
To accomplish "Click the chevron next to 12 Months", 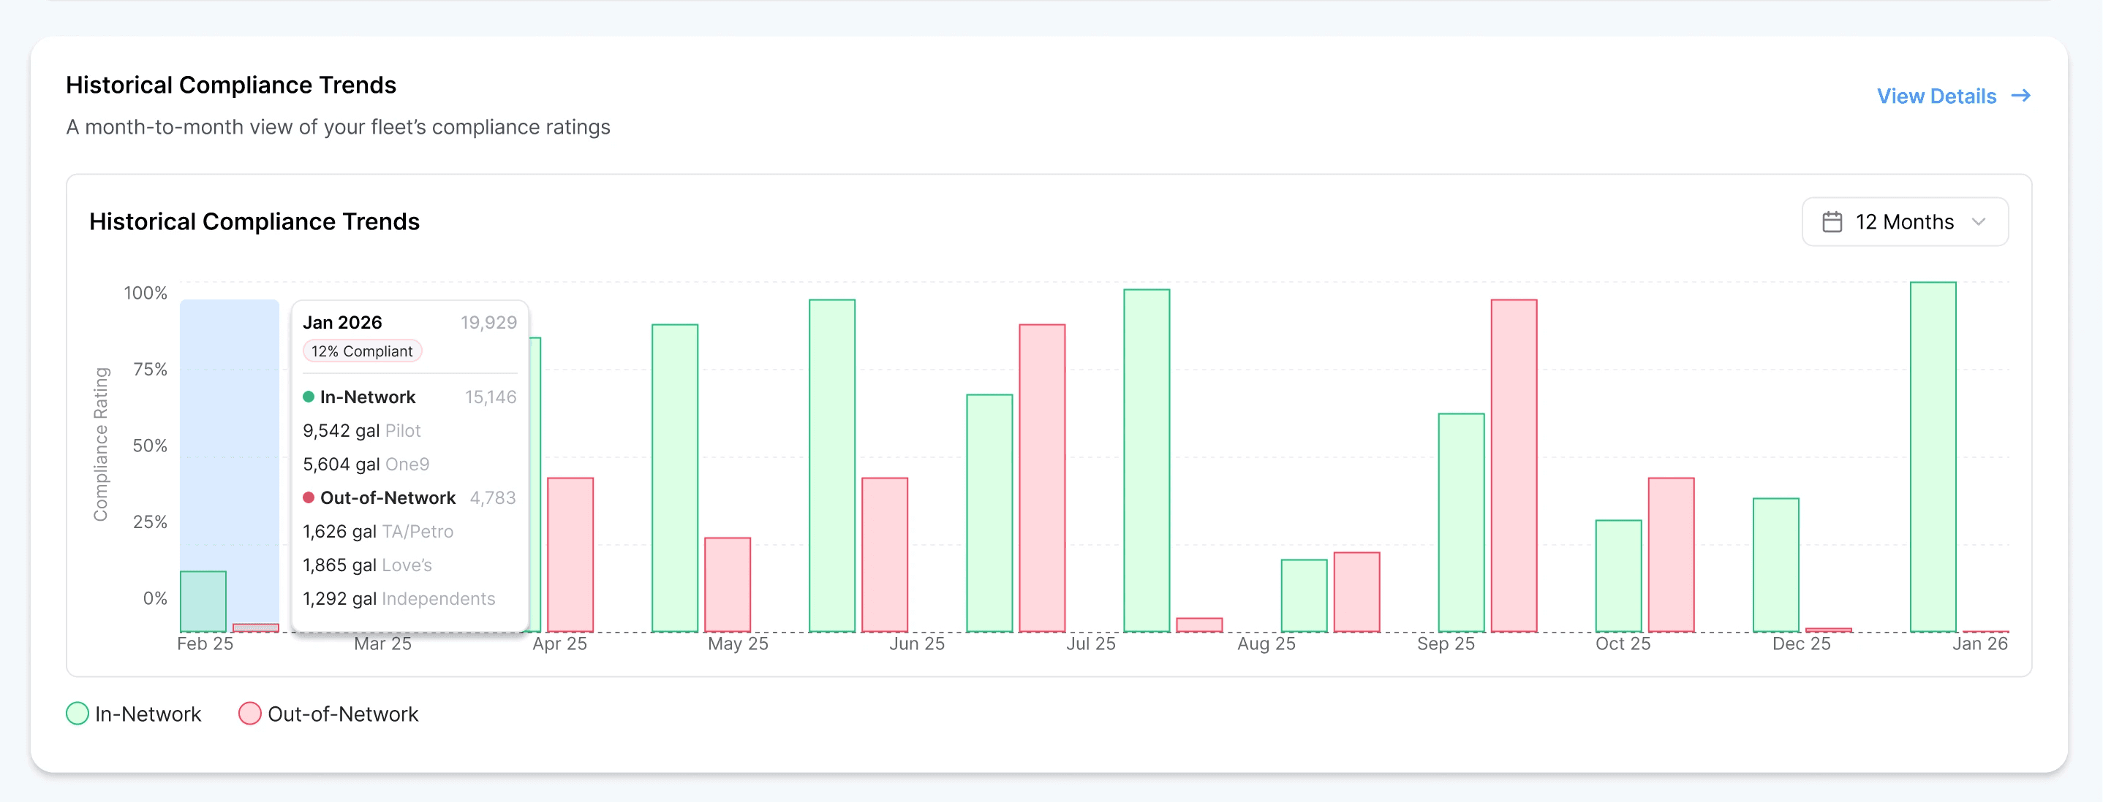I will pyautogui.click(x=1978, y=222).
